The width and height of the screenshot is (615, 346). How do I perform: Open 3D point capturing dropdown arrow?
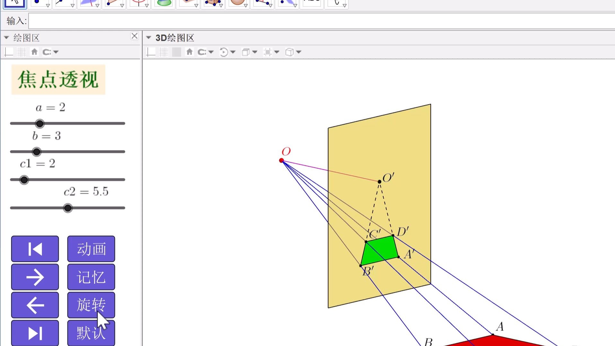pyautogui.click(x=211, y=52)
